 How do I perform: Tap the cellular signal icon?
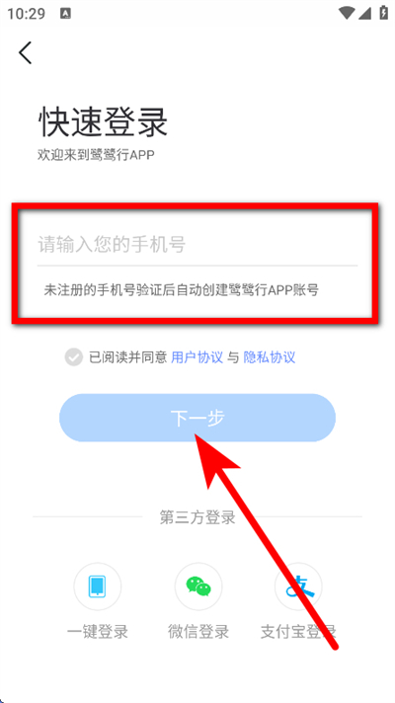point(364,13)
